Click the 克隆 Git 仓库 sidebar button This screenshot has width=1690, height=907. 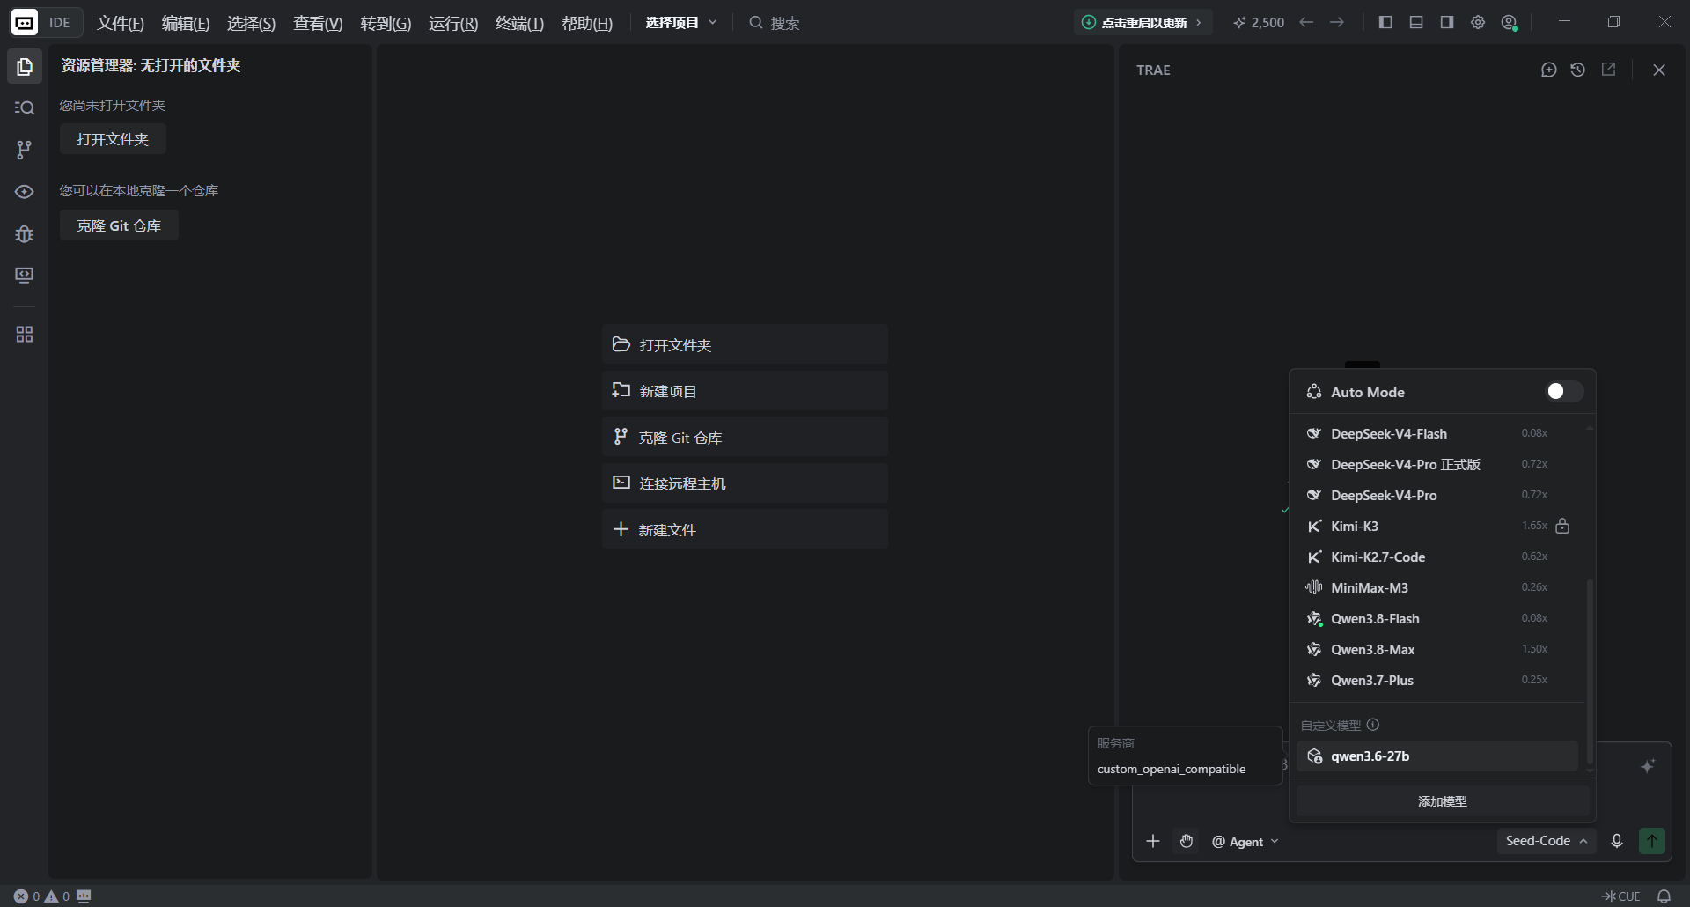(x=119, y=225)
